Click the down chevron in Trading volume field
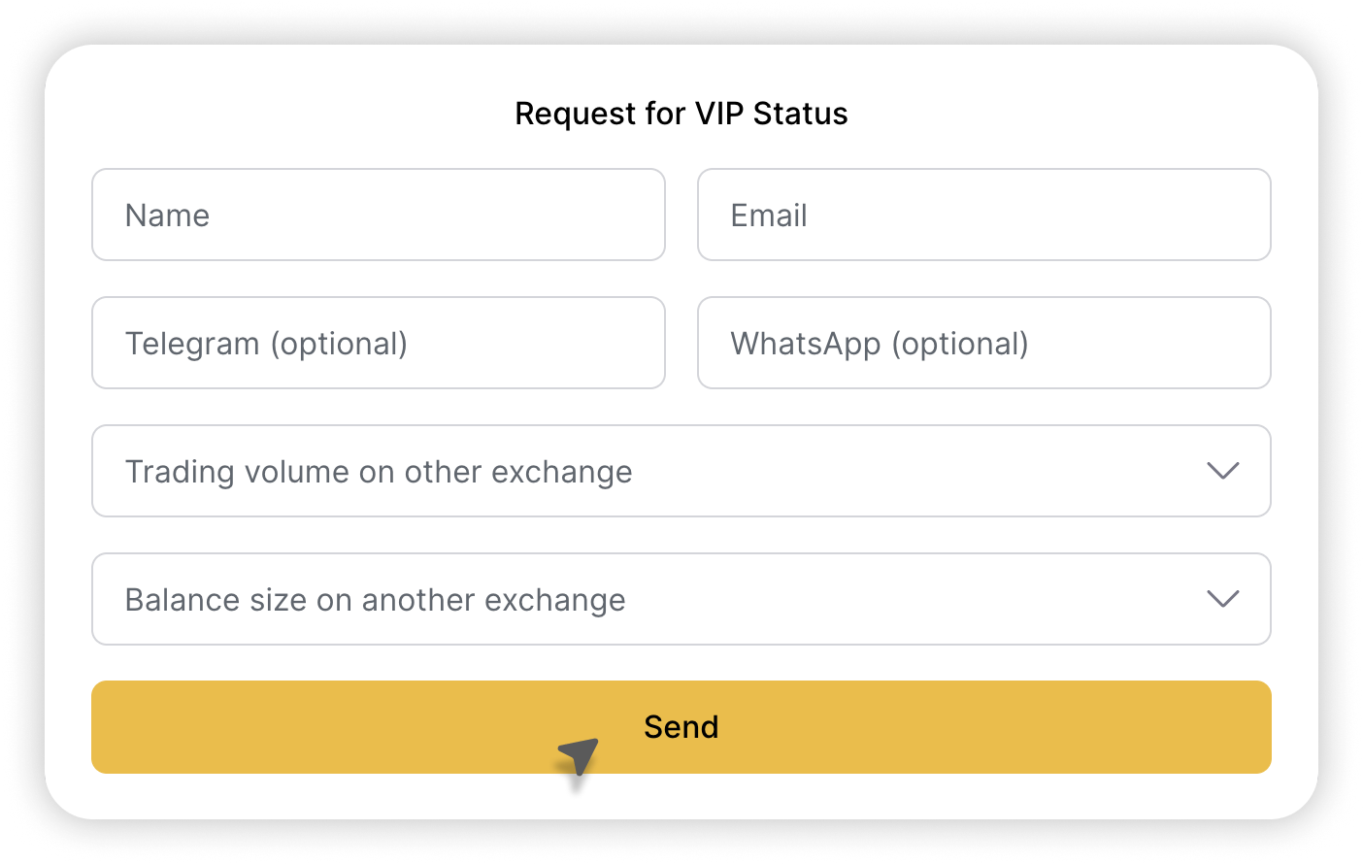 click(1222, 471)
